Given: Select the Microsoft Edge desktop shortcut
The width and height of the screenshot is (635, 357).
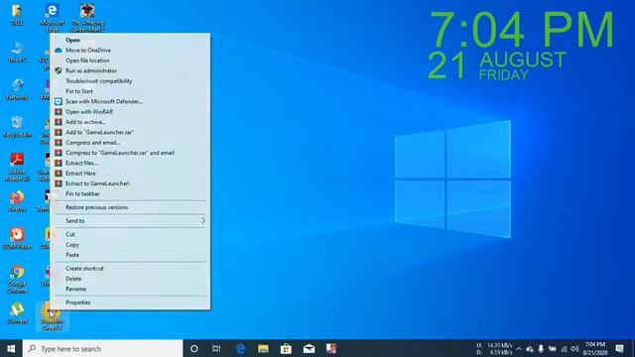Looking at the screenshot, I should click(x=52, y=18).
